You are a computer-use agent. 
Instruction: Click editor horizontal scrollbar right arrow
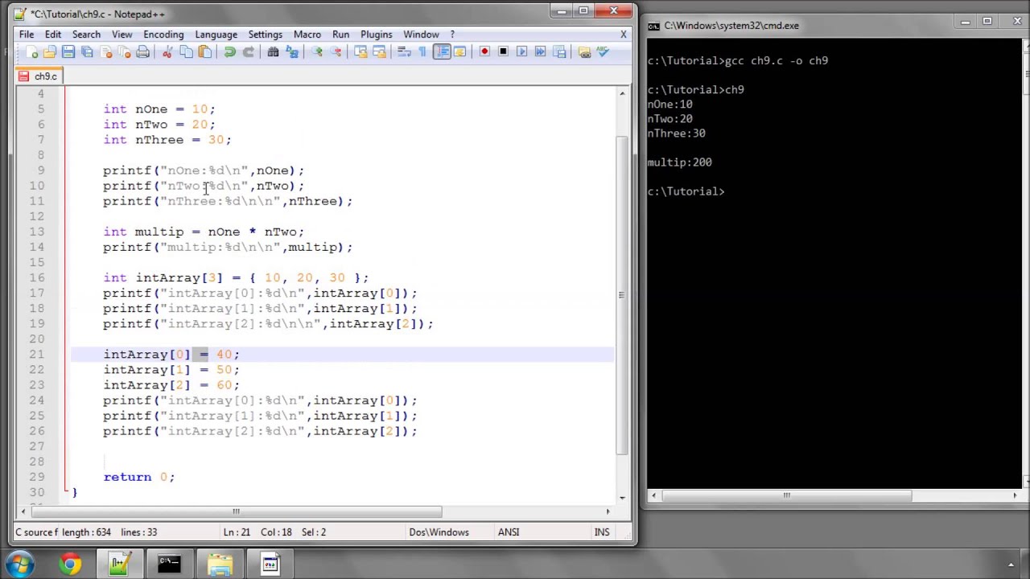[608, 511]
